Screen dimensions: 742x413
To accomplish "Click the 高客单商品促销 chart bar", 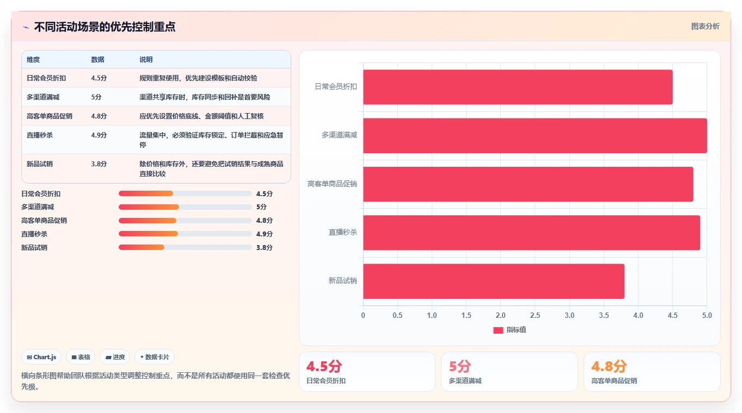I will (528, 184).
